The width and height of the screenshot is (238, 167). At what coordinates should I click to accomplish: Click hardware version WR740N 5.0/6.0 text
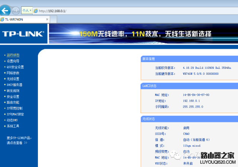(201, 74)
